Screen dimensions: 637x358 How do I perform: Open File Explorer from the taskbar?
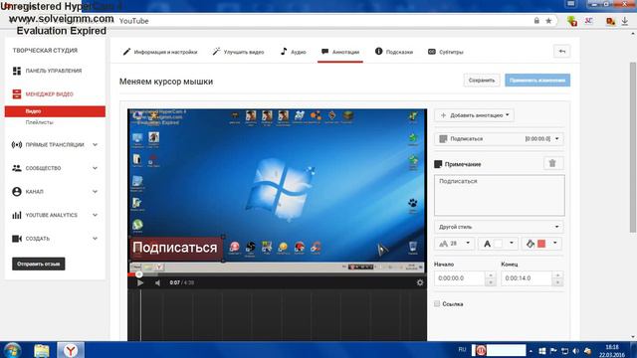tap(42, 350)
